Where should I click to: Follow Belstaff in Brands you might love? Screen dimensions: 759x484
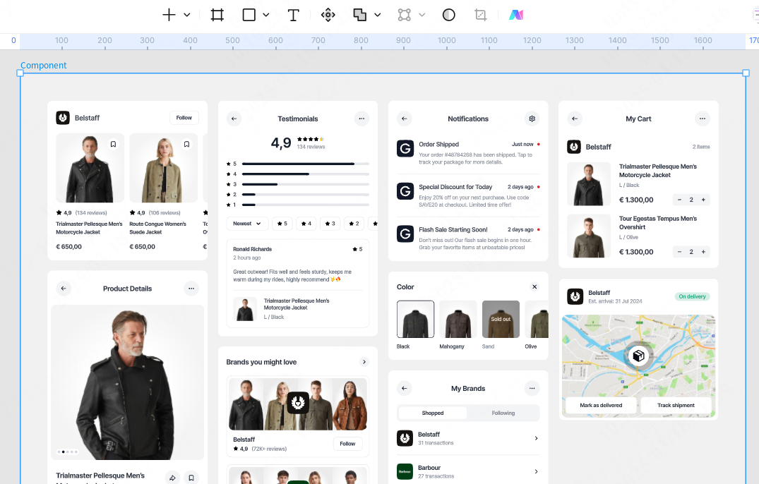coord(347,443)
